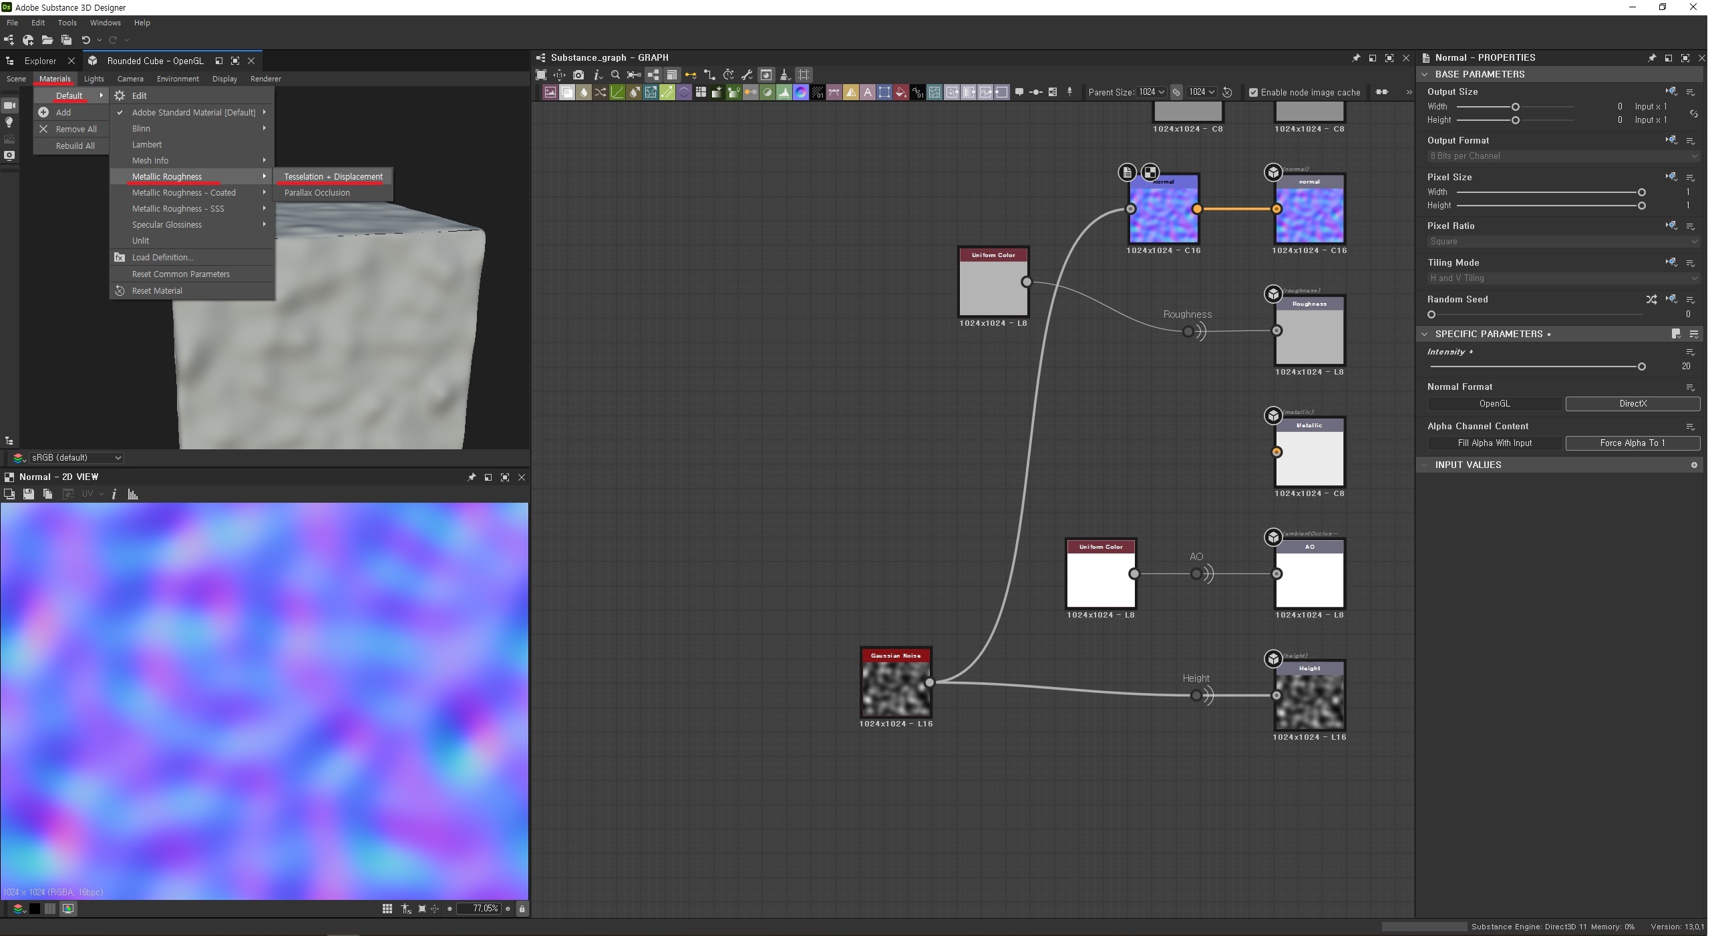Open the Materials menu in 3D view
Screen dimensions: 1710x936
pos(55,79)
